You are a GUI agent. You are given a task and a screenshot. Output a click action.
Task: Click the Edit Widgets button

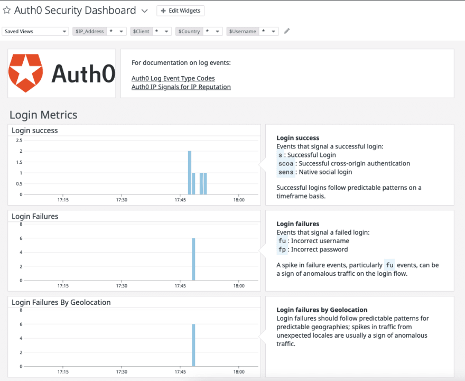point(180,11)
